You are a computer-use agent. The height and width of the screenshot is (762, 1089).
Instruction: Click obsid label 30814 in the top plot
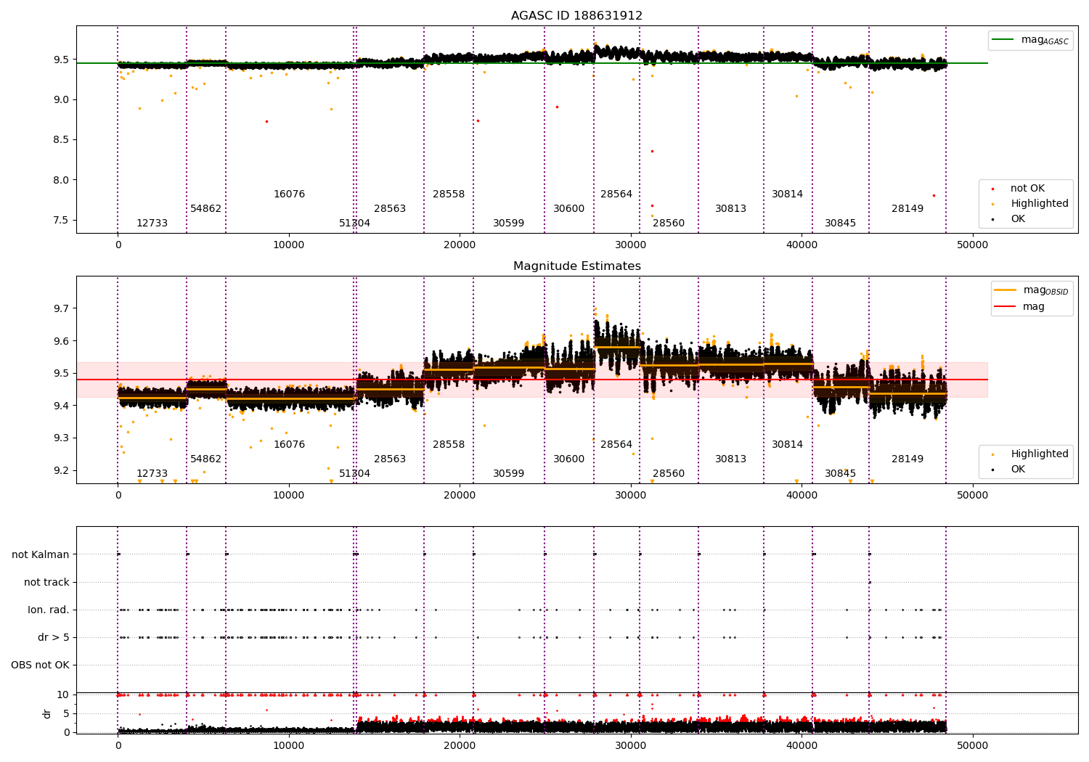(787, 194)
